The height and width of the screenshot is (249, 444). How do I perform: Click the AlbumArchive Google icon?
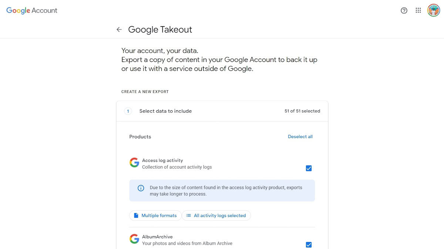134,239
